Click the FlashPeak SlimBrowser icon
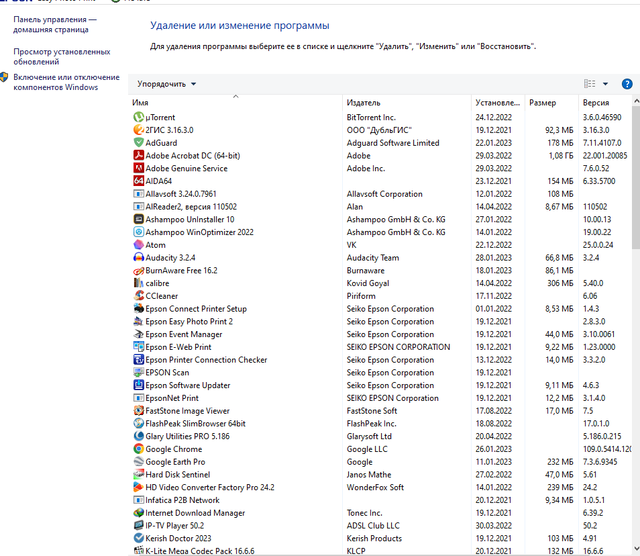 (139, 423)
